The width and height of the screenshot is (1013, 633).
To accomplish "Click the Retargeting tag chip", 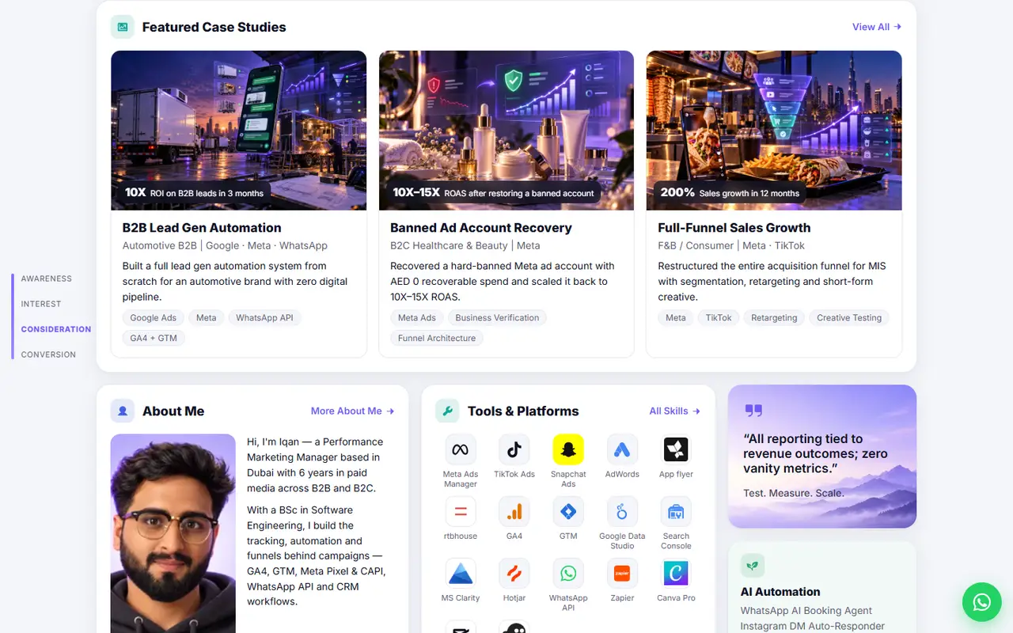I will pos(774,317).
